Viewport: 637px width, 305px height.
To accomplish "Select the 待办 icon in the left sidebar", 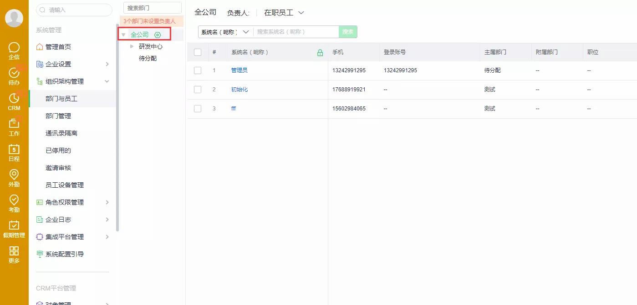I will click(14, 73).
